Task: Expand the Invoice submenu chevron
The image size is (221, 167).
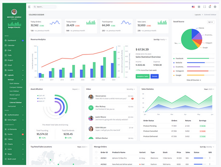Action: (x=23, y=70)
